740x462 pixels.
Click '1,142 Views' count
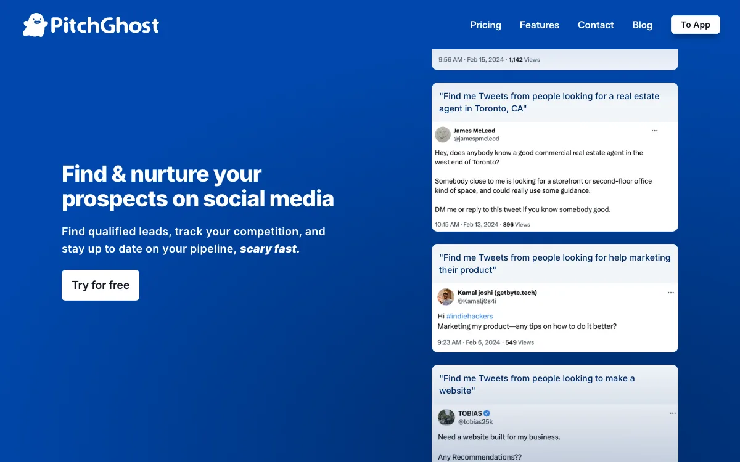point(525,60)
